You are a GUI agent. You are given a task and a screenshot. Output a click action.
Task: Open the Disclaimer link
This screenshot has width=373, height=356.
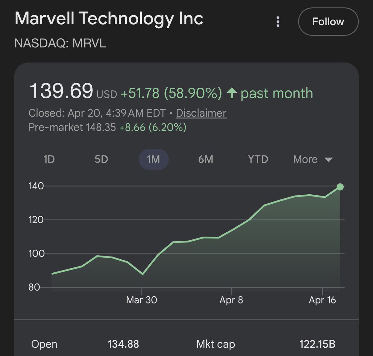(x=201, y=113)
